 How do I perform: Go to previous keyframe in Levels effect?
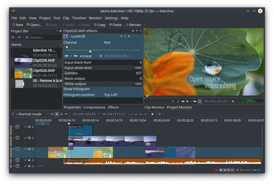click(x=66, y=56)
